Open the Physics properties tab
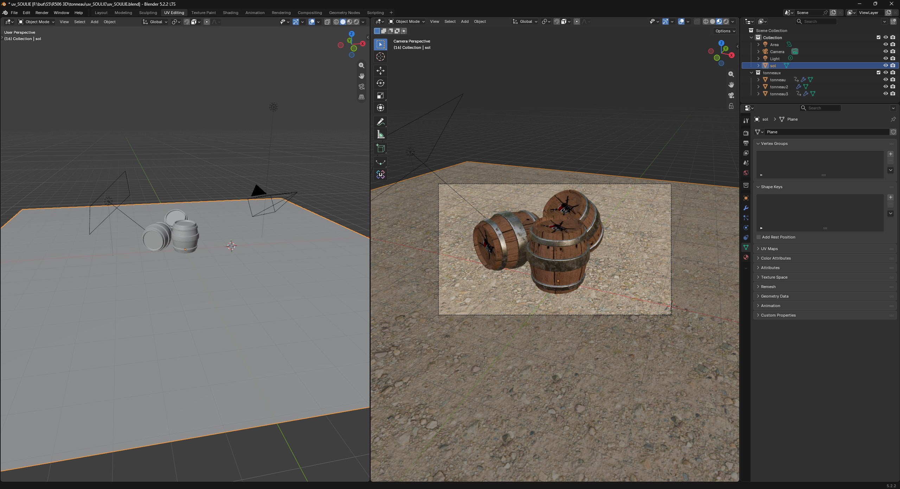 (x=746, y=228)
